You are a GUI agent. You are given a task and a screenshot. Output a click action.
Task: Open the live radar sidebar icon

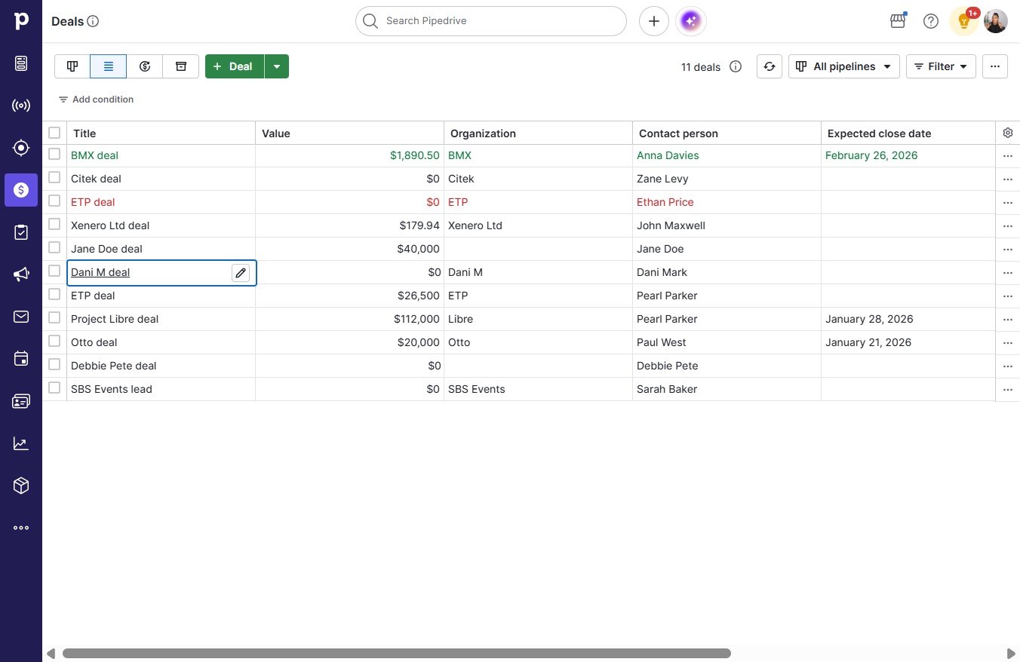pyautogui.click(x=21, y=106)
